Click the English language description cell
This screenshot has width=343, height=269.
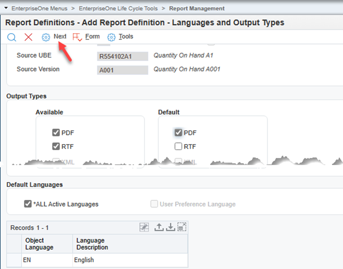click(130, 260)
